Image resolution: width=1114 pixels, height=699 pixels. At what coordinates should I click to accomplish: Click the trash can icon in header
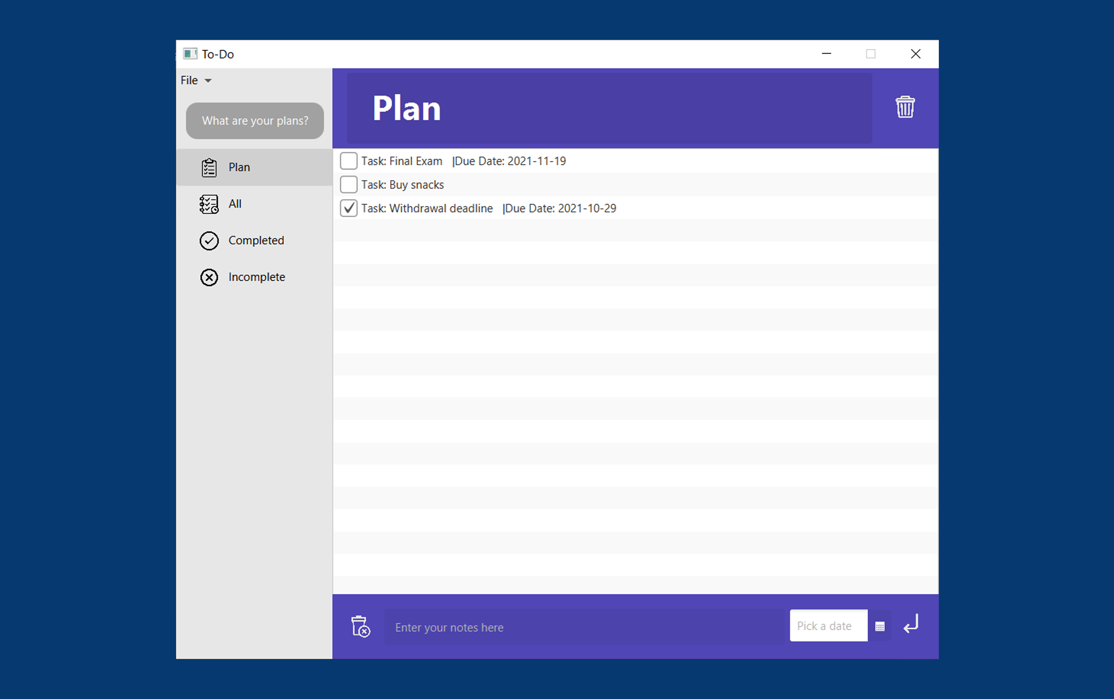(904, 107)
